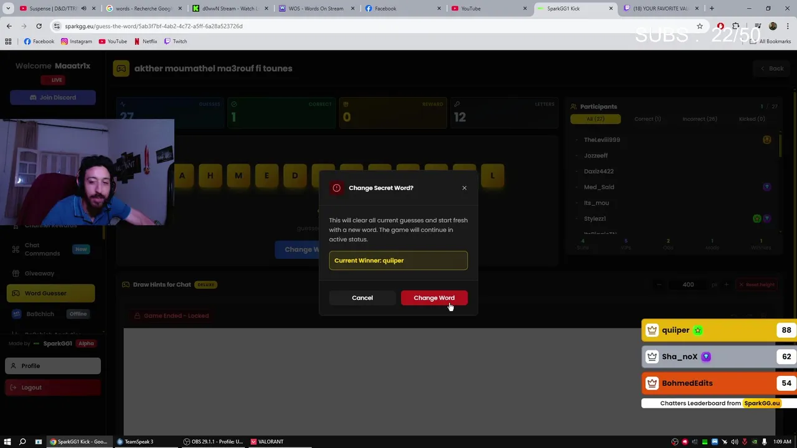Go to the Profile page

(53, 366)
